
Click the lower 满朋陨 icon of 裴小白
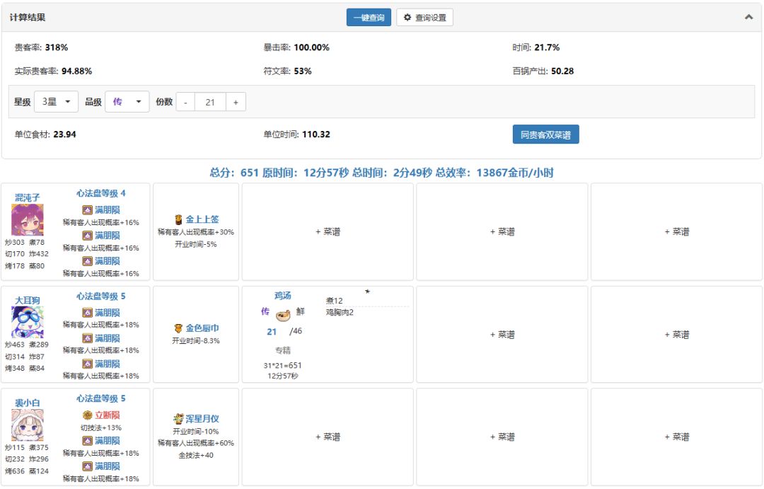click(87, 466)
